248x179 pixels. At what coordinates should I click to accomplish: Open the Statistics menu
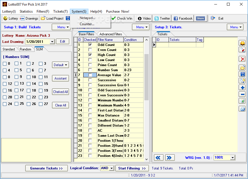pos(26,11)
